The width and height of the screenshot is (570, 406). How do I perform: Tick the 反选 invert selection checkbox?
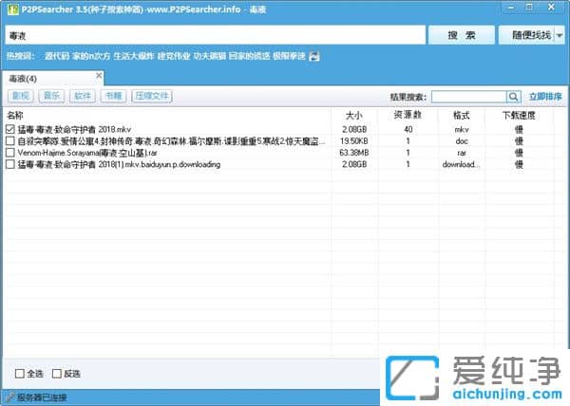coord(57,374)
